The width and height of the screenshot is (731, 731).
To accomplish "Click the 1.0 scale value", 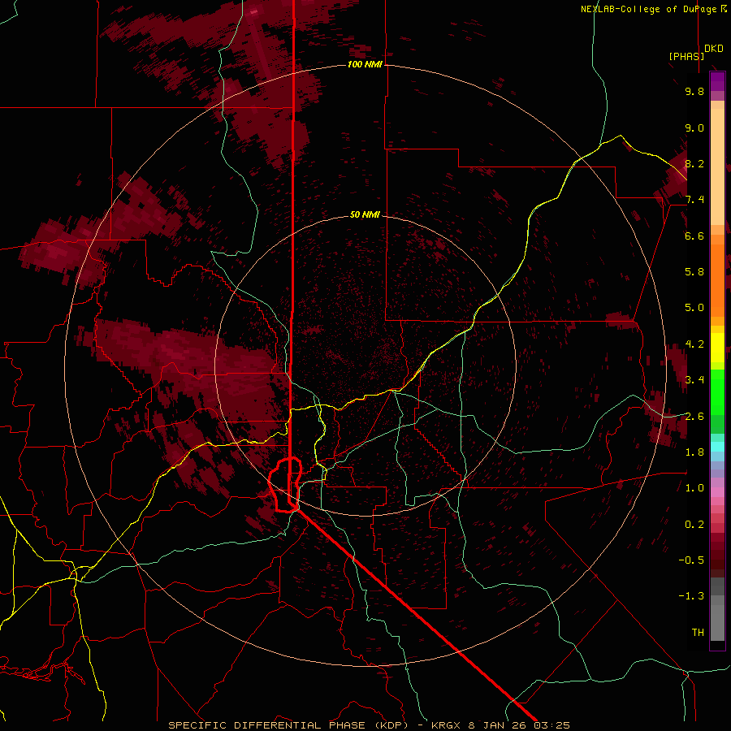I will coord(694,488).
